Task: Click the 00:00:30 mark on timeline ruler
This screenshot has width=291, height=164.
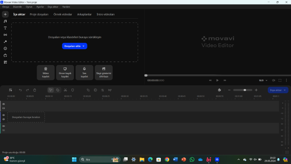Action: pyautogui.click(x=125, y=96)
